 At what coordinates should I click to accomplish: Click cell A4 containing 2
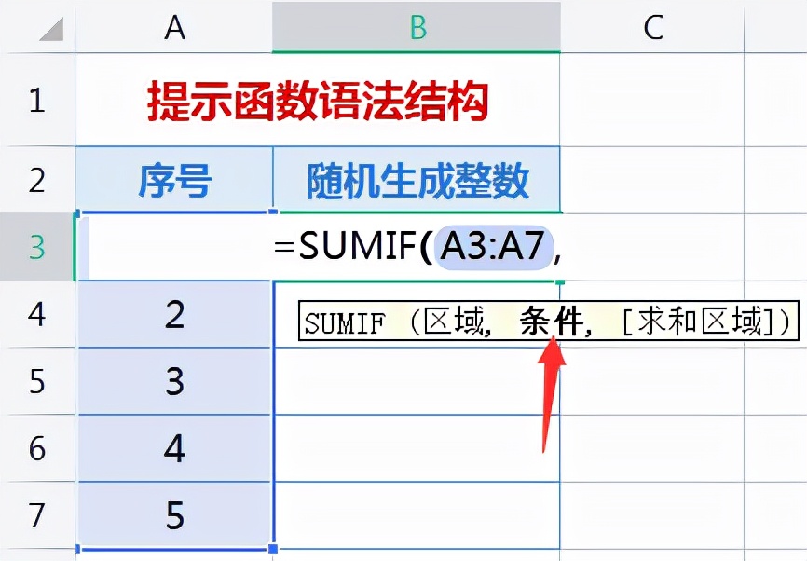click(x=175, y=315)
